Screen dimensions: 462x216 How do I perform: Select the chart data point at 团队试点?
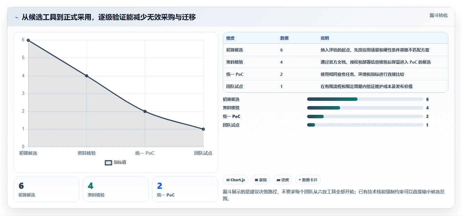tap(203, 129)
